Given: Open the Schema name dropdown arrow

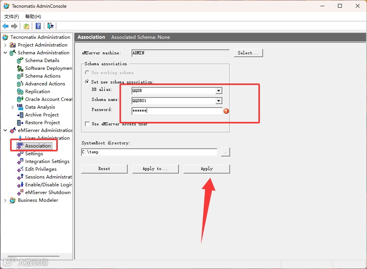Looking at the screenshot, I should coord(218,101).
